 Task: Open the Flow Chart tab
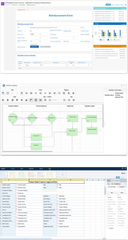point(14,5)
